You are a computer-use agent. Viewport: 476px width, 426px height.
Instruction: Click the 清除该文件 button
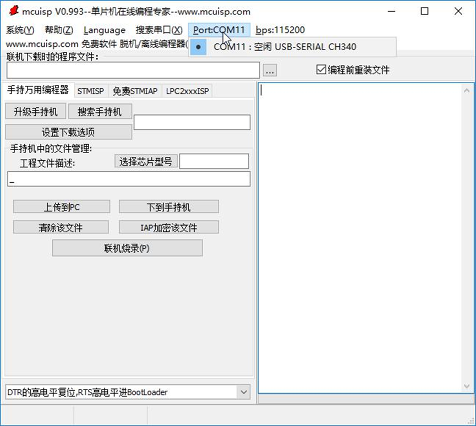pyautogui.click(x=61, y=227)
